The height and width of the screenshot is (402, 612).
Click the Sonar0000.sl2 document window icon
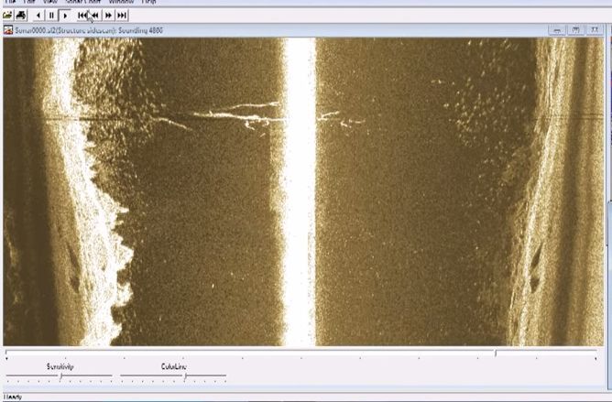point(8,30)
